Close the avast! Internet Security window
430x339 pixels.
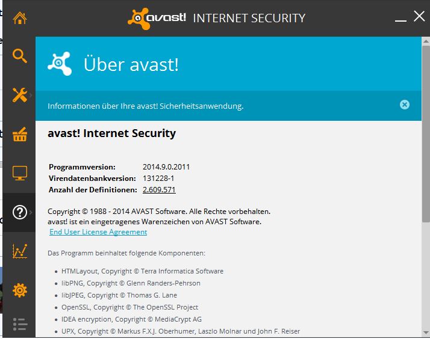419,16
